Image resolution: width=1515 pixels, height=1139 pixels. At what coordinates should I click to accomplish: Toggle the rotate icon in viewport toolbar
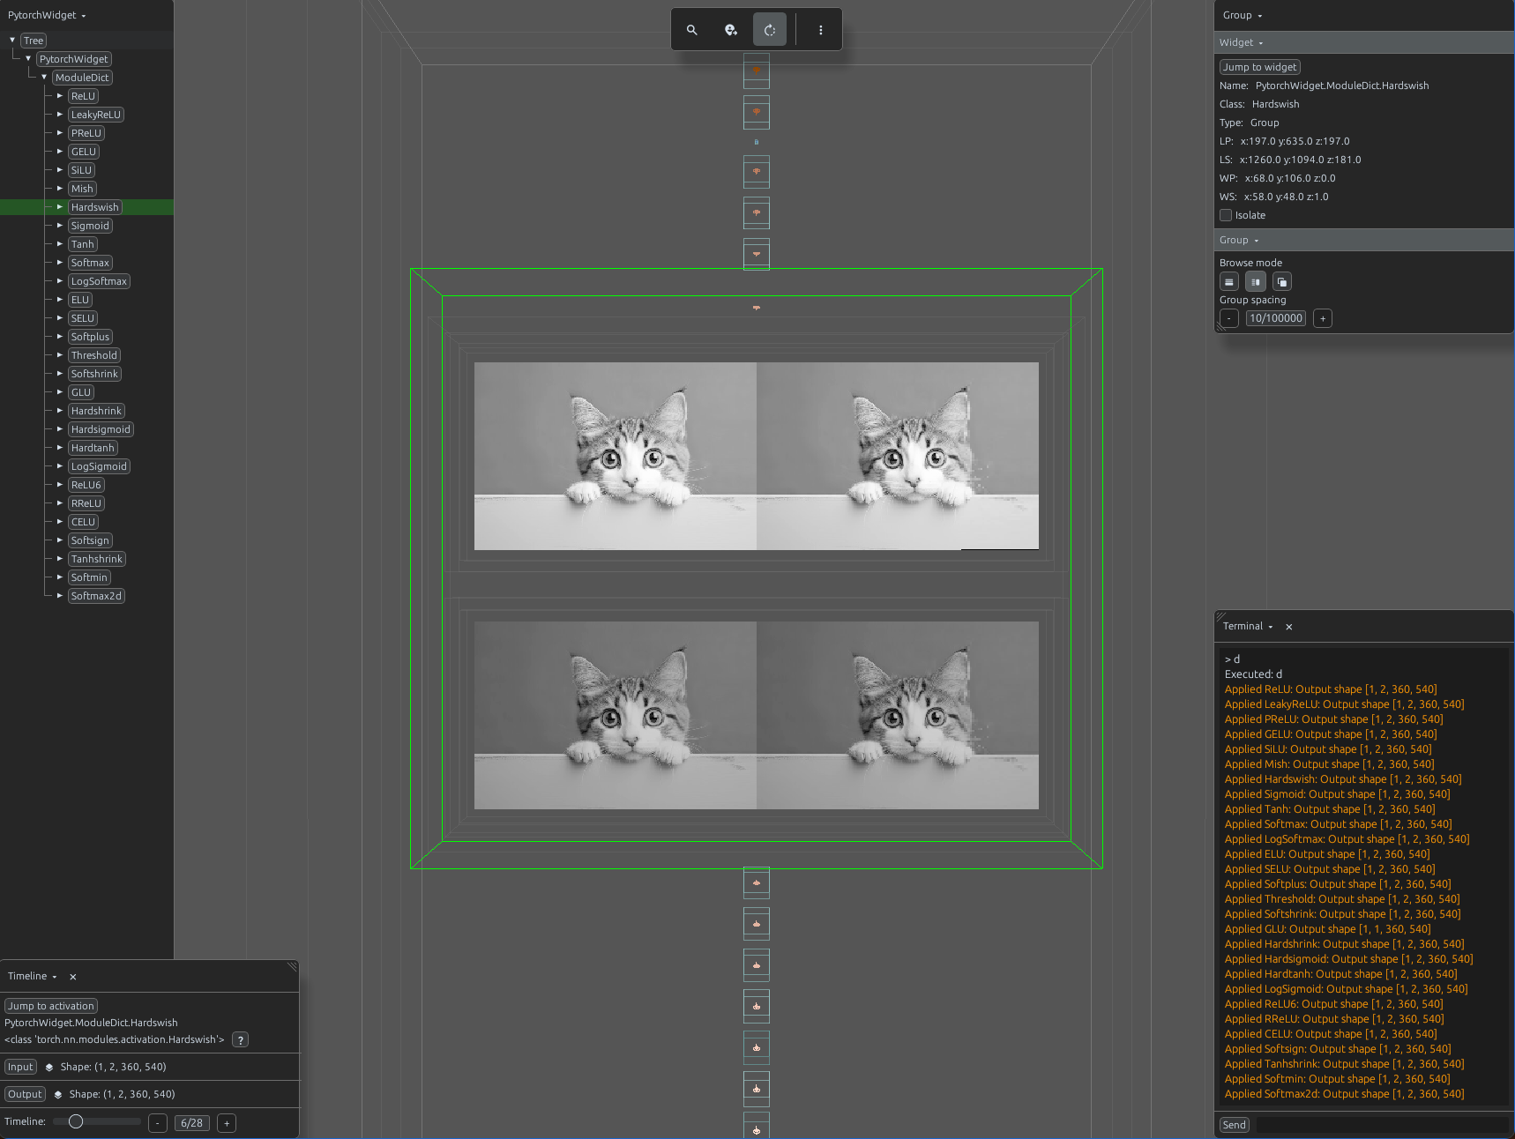[770, 30]
